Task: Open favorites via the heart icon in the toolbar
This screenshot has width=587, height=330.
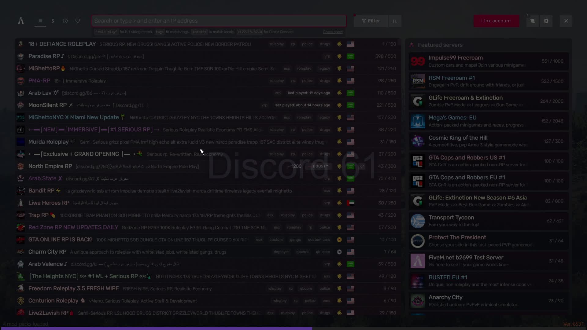Action: pos(77,21)
